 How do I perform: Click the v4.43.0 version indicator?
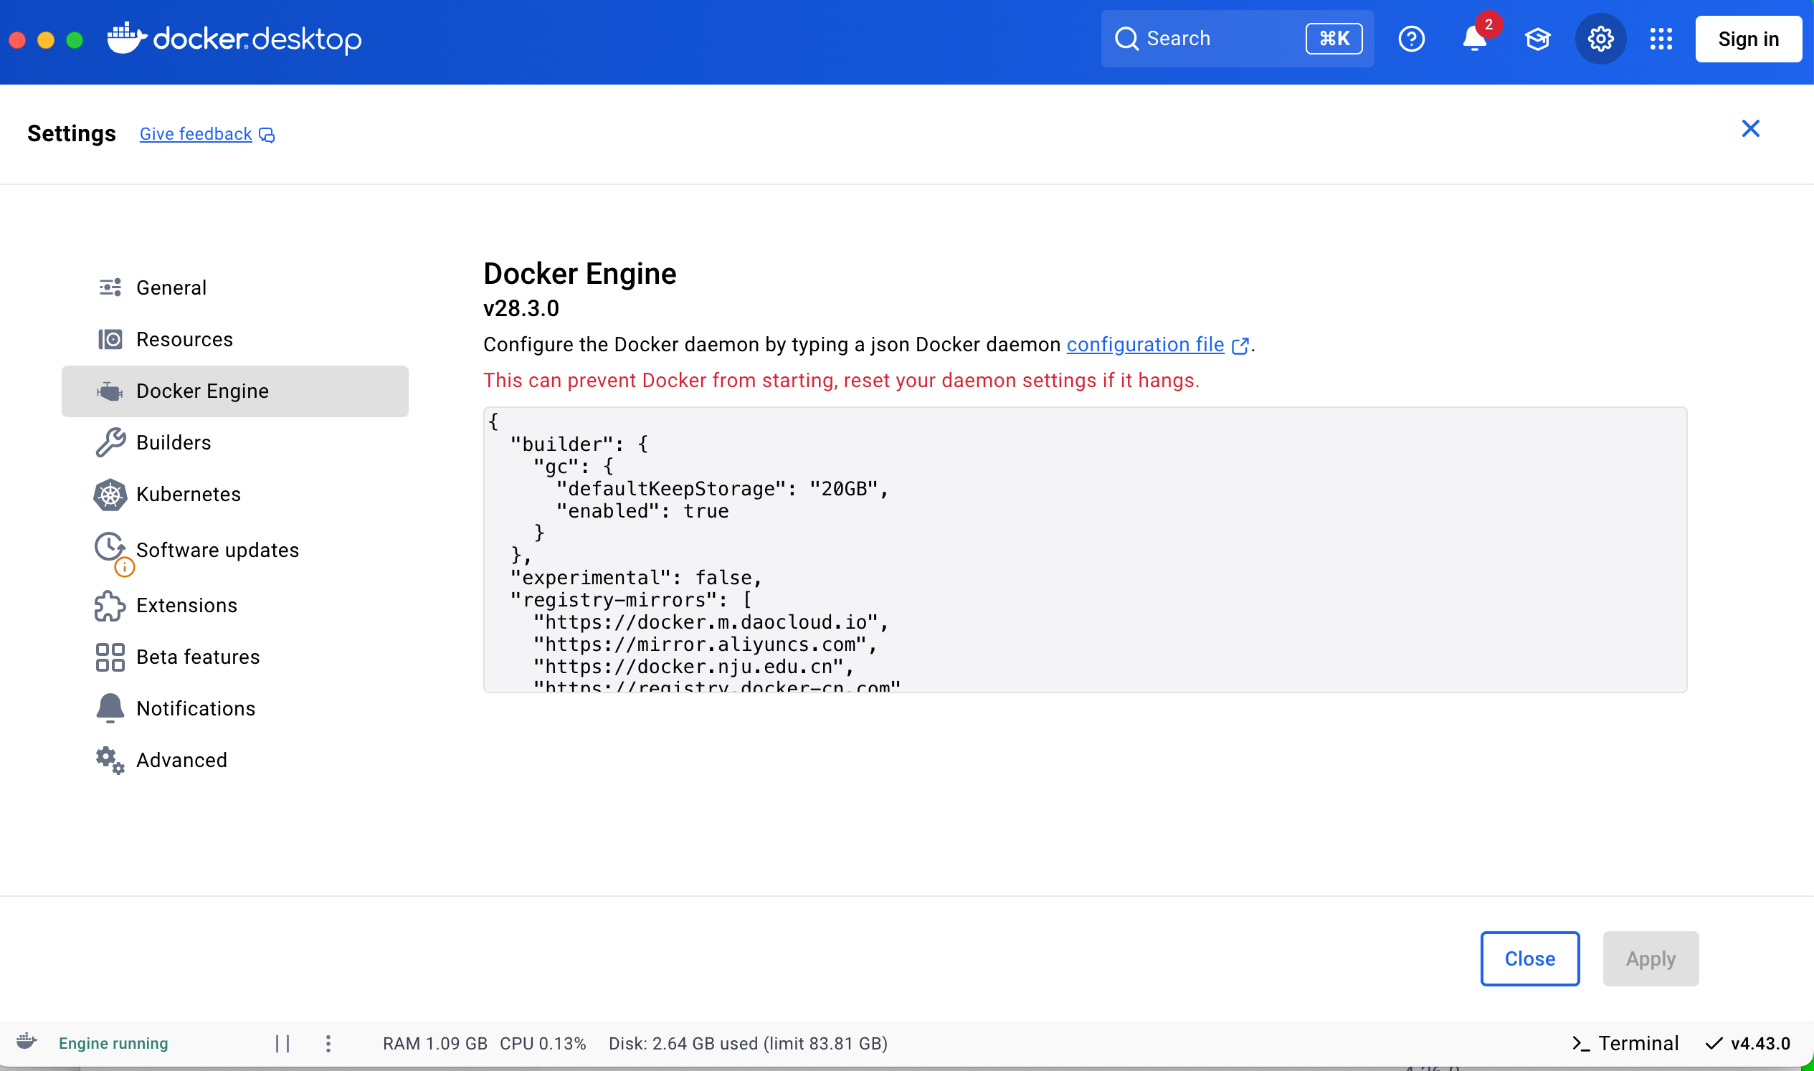click(x=1748, y=1044)
